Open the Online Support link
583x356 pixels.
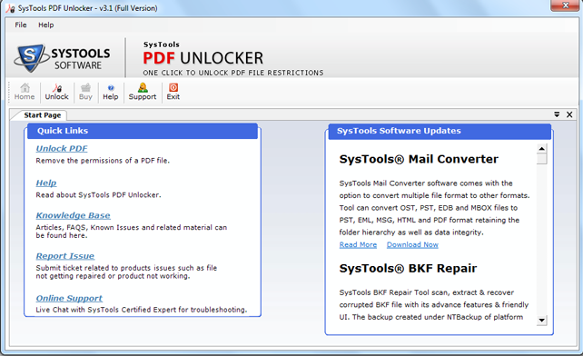tap(69, 299)
